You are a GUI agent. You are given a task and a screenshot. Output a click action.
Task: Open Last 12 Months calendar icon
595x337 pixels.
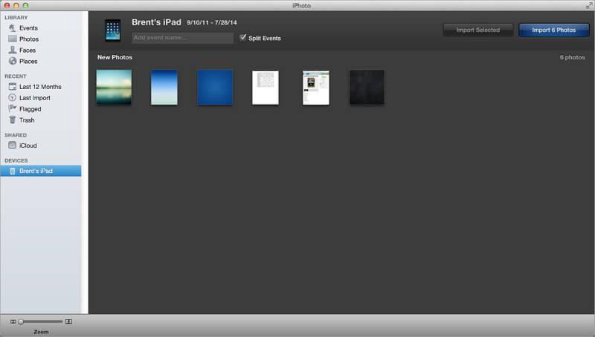pos(13,87)
